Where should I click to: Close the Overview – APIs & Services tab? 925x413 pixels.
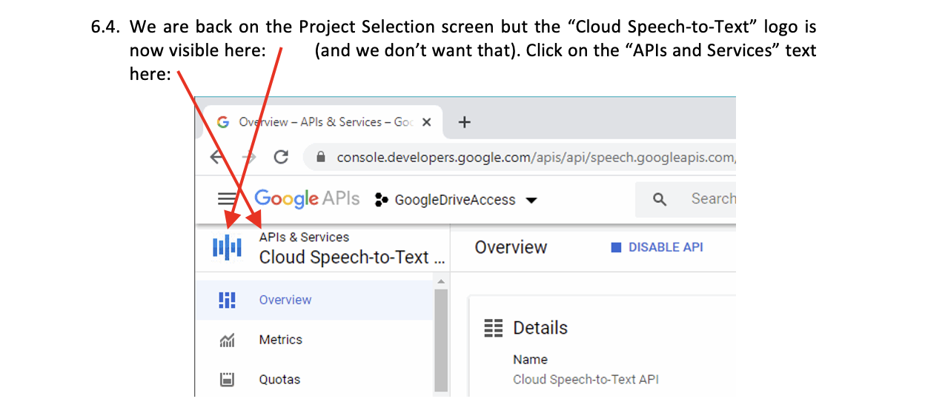pyautogui.click(x=426, y=122)
